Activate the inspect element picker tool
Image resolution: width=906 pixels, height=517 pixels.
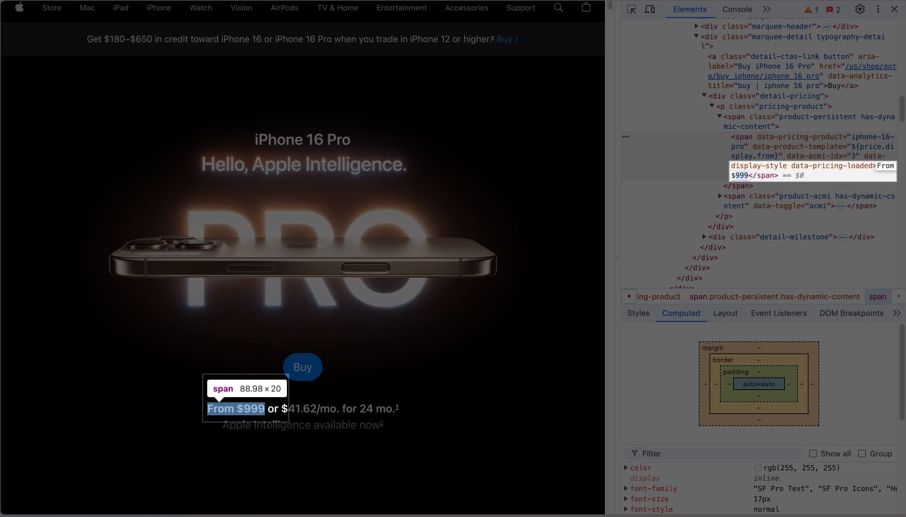click(x=631, y=9)
